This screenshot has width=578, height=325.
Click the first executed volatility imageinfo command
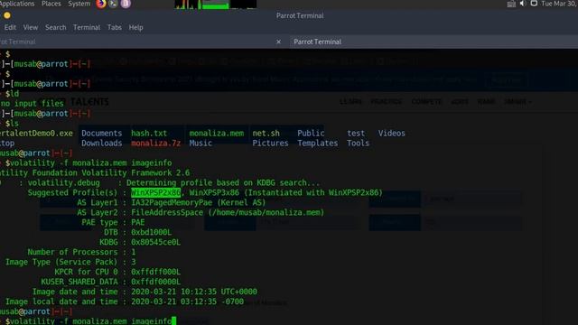(x=89, y=162)
